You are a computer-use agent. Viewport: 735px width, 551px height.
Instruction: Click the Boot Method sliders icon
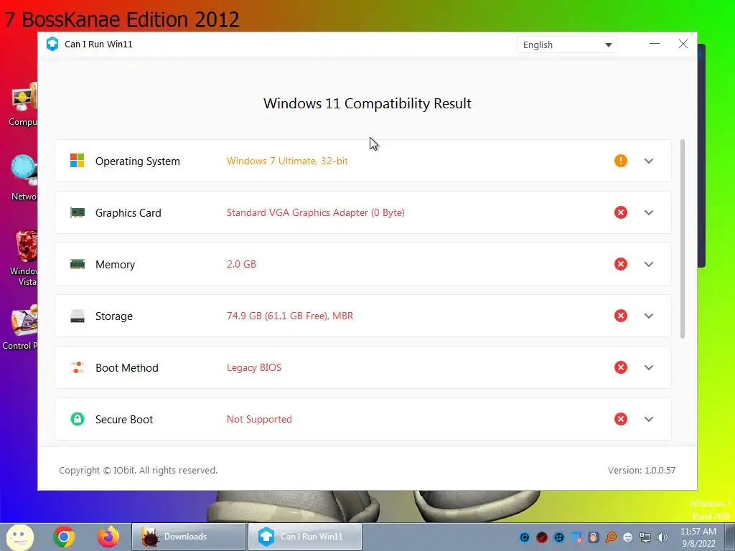point(78,367)
